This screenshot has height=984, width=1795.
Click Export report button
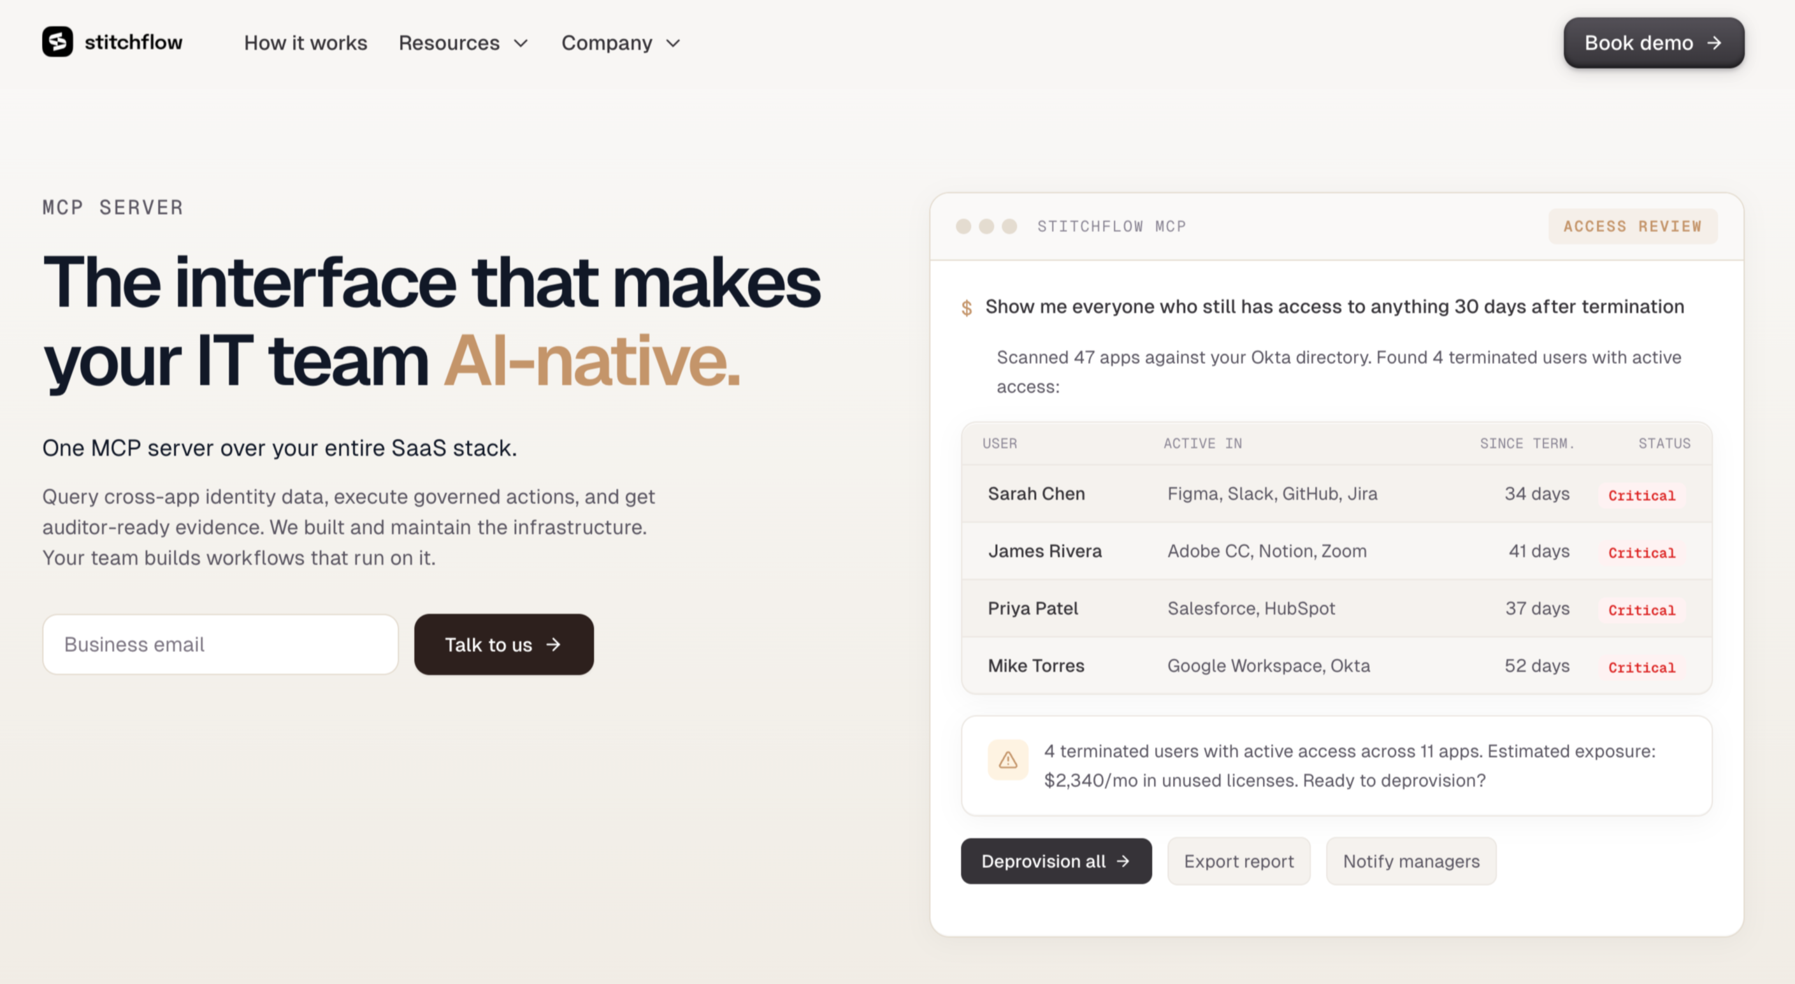1239,862
